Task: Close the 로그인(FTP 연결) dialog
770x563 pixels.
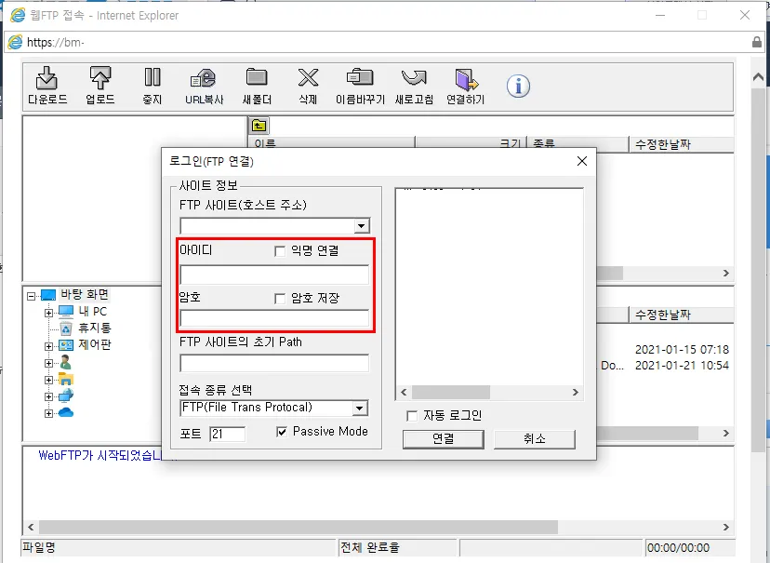Action: pos(582,161)
